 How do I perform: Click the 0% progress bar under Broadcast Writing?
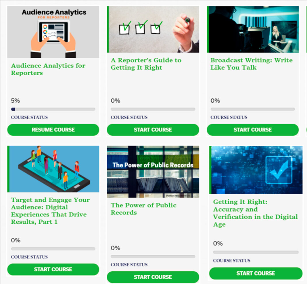click(x=253, y=109)
